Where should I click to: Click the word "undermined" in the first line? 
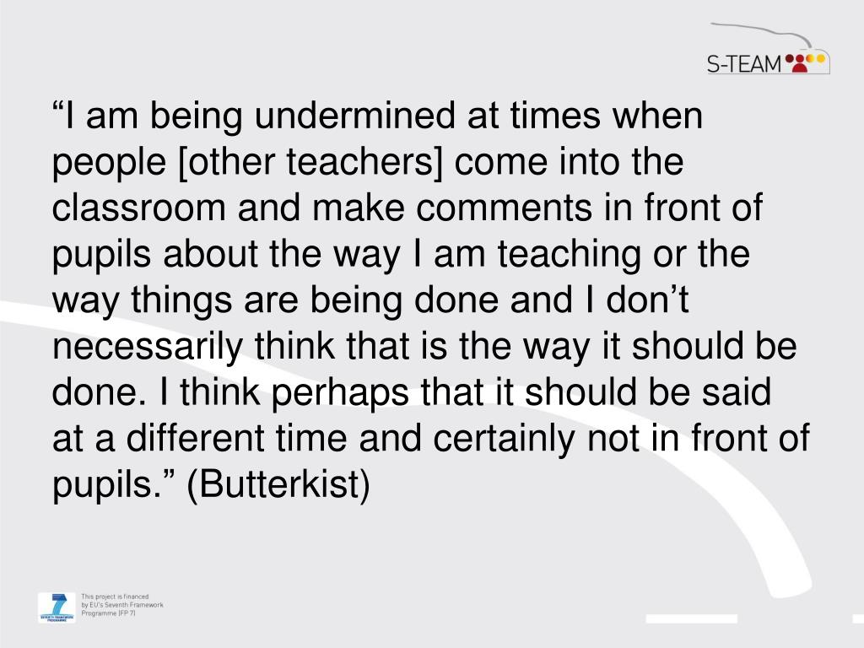point(355,116)
